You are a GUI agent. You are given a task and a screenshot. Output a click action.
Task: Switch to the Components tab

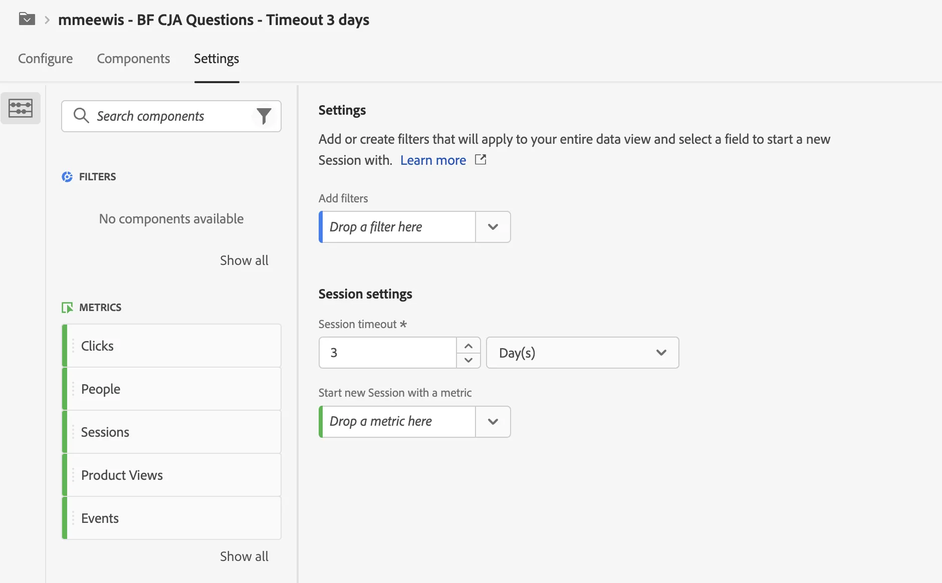pos(133,59)
